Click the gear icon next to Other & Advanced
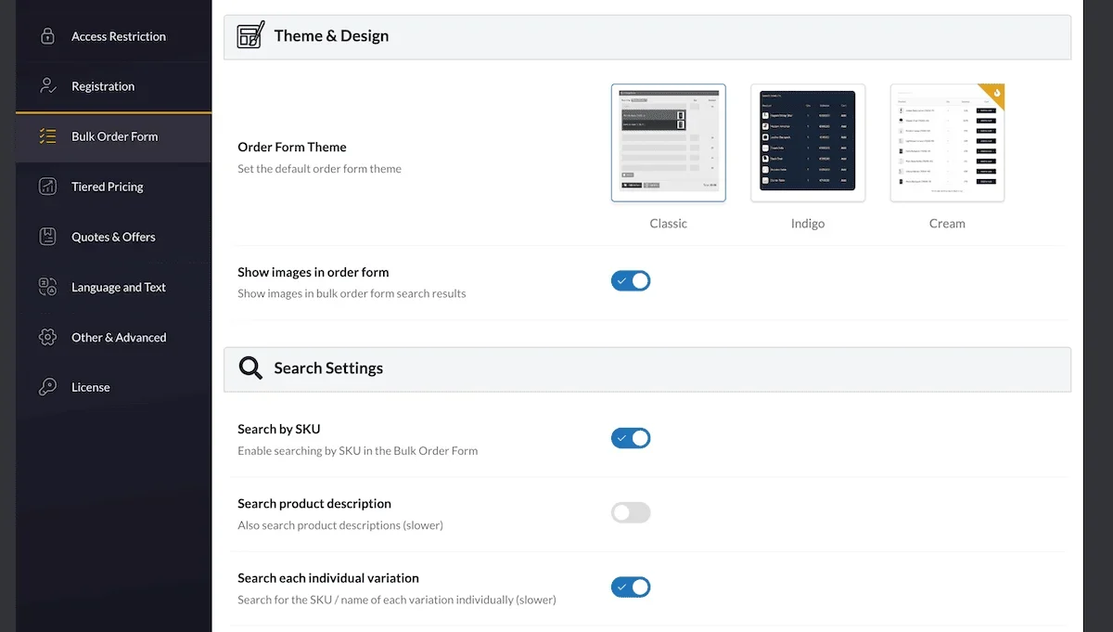 click(46, 337)
